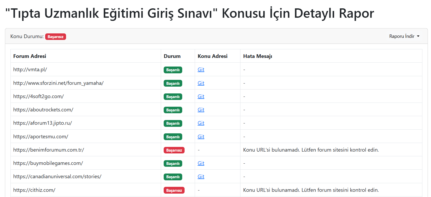The image size is (431, 197).
Task: Click the report page title heading
Action: click(x=190, y=13)
